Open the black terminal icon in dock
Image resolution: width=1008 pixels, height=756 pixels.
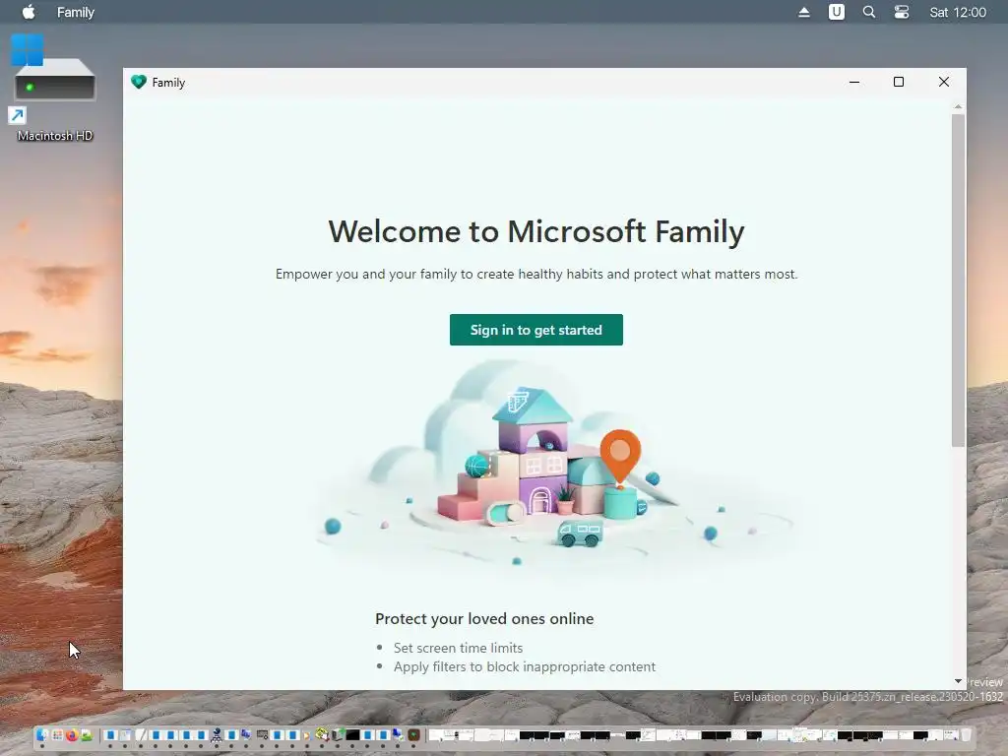click(352, 734)
